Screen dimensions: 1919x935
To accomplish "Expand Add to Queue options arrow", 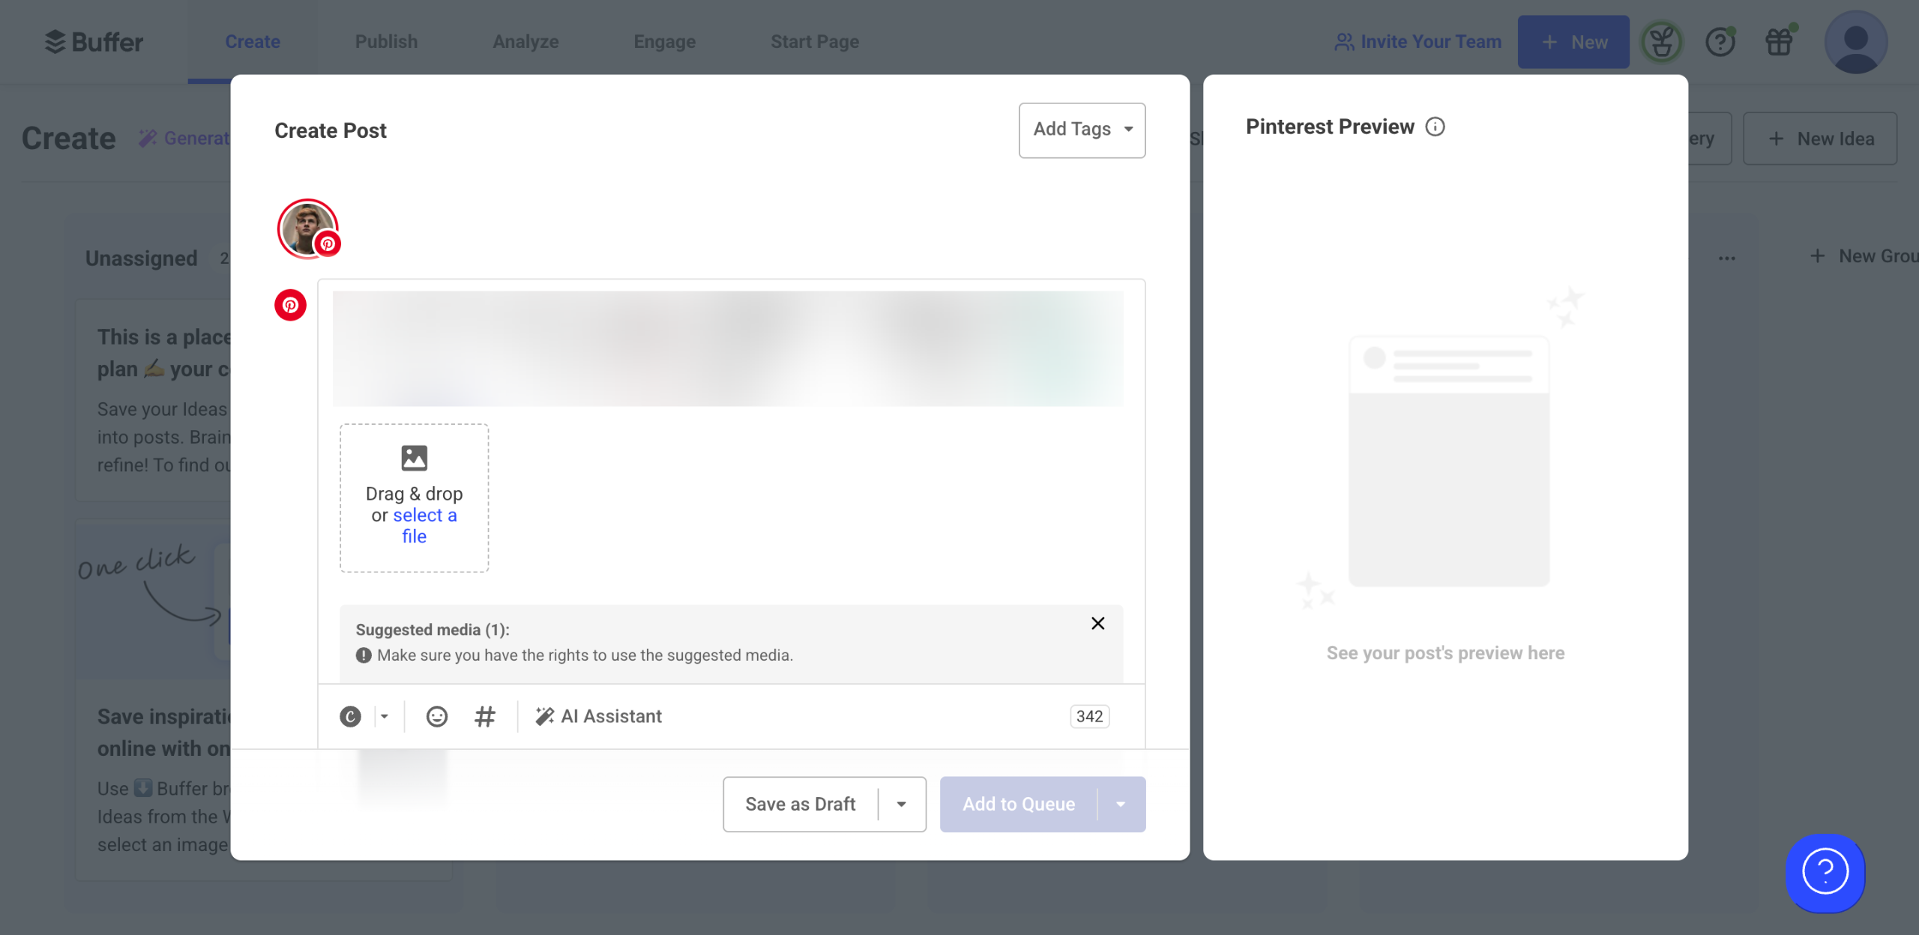I will (1121, 804).
